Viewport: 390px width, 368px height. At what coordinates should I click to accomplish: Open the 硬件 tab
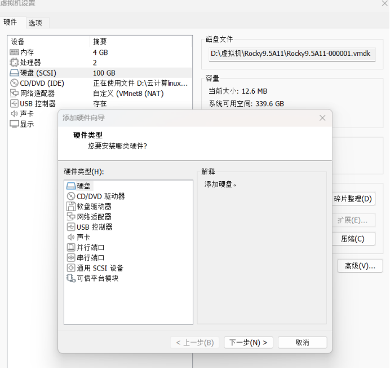tap(11, 23)
